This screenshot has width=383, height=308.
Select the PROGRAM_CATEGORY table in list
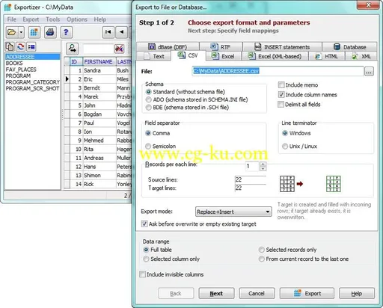point(33,82)
